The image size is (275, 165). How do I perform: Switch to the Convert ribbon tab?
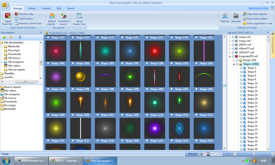[46, 8]
